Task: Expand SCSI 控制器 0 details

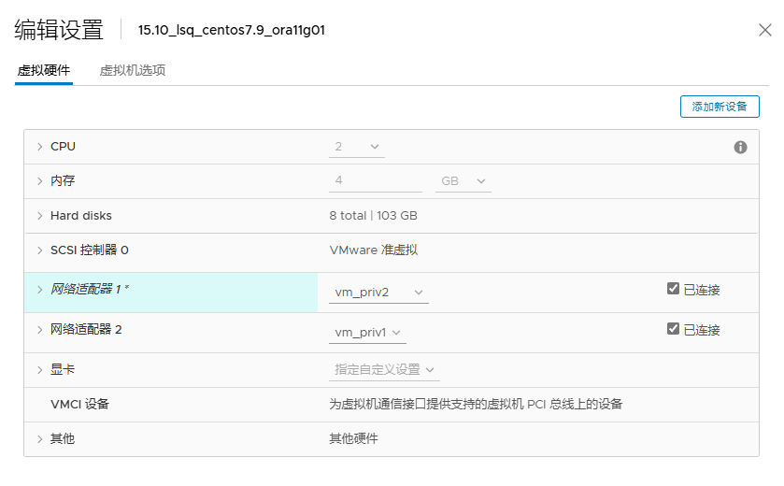Action: point(40,250)
